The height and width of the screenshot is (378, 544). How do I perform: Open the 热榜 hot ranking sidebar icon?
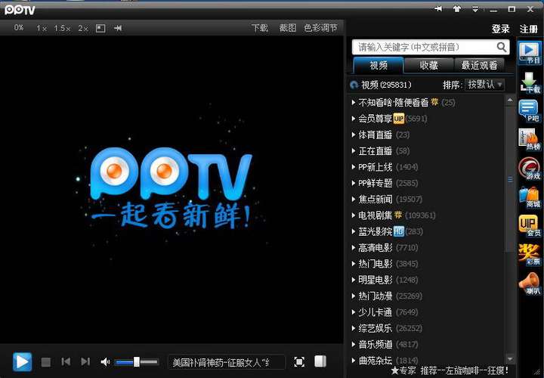coord(530,140)
